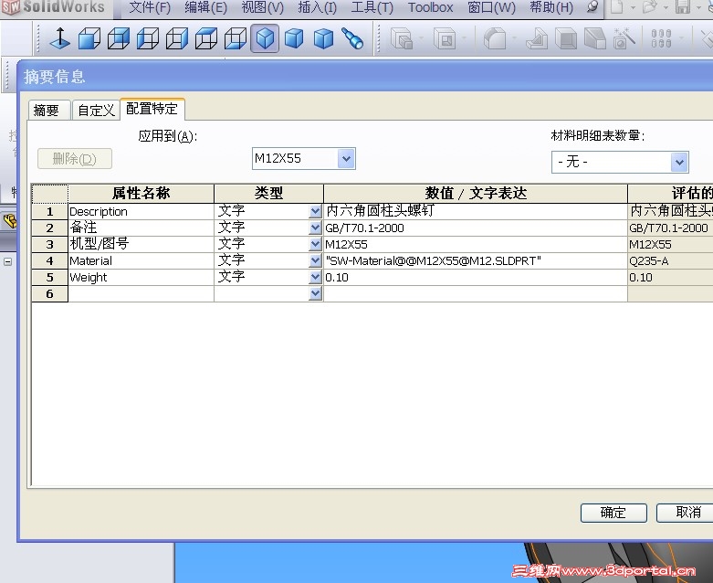Open the type dropdown for 机型/图号 row
Viewport: 713px width, 583px height.
[315, 244]
